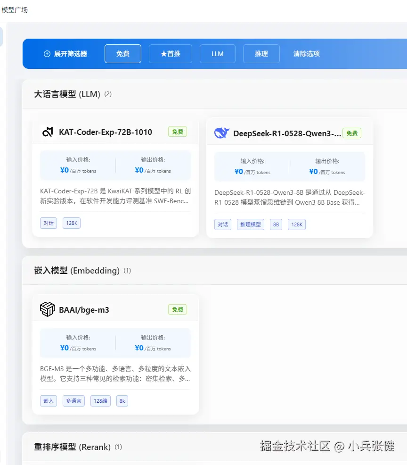Click the BAAI/bge-m3 cube logo icon
The width and height of the screenshot is (407, 465).
[x=48, y=309]
